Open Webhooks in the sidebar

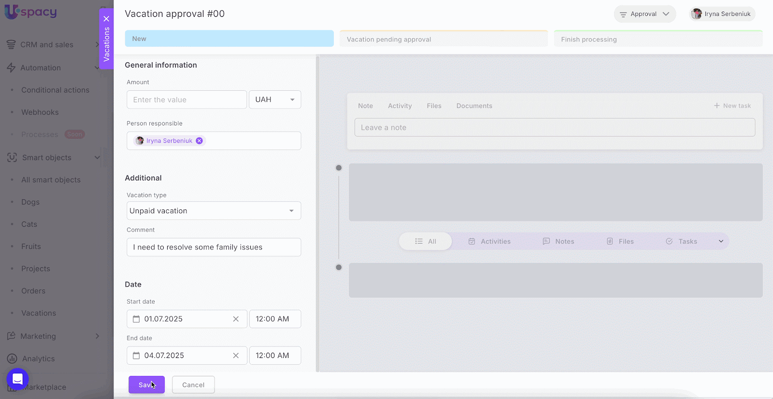40,112
